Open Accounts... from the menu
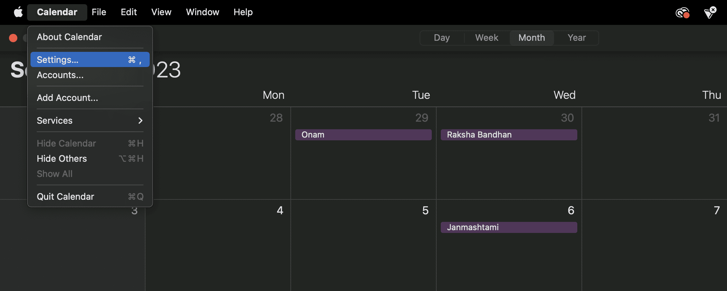 pyautogui.click(x=90, y=75)
